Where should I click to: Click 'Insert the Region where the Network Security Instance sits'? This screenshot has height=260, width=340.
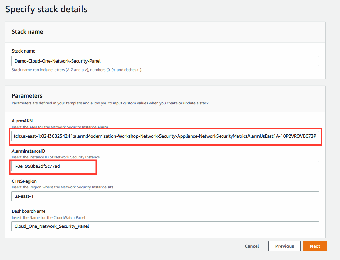[62, 187]
